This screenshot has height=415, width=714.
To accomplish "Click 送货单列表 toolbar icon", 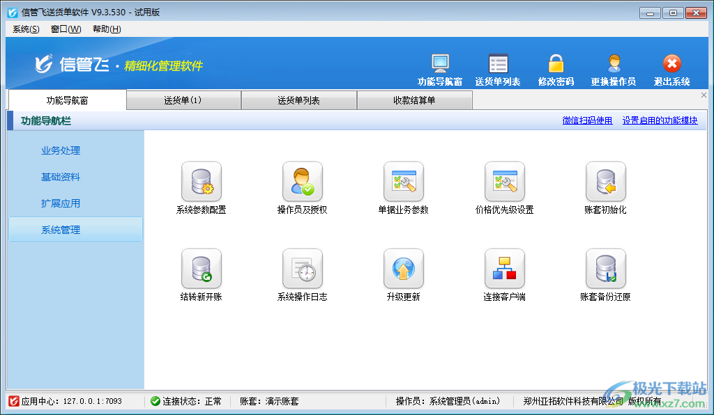I will click(x=498, y=63).
